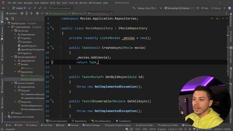The height and width of the screenshot is (131, 233).
Task: Open the Movies.Api: IIS Express run configuration dropdown
Action: 181,8
